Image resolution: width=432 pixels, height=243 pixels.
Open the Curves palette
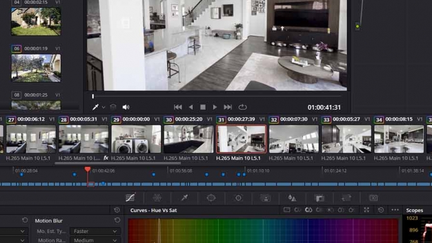coord(130,198)
